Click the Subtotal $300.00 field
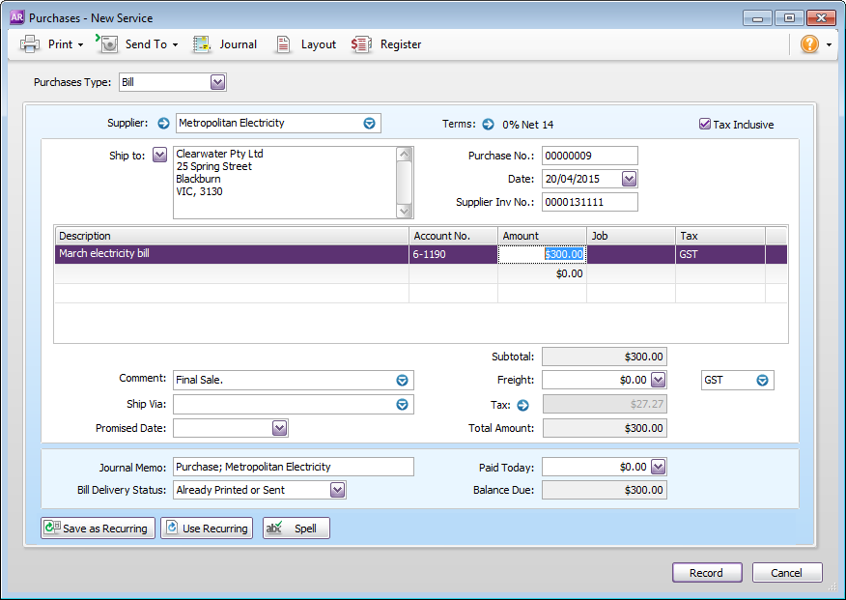Screen dimensions: 846x600 [605, 357]
